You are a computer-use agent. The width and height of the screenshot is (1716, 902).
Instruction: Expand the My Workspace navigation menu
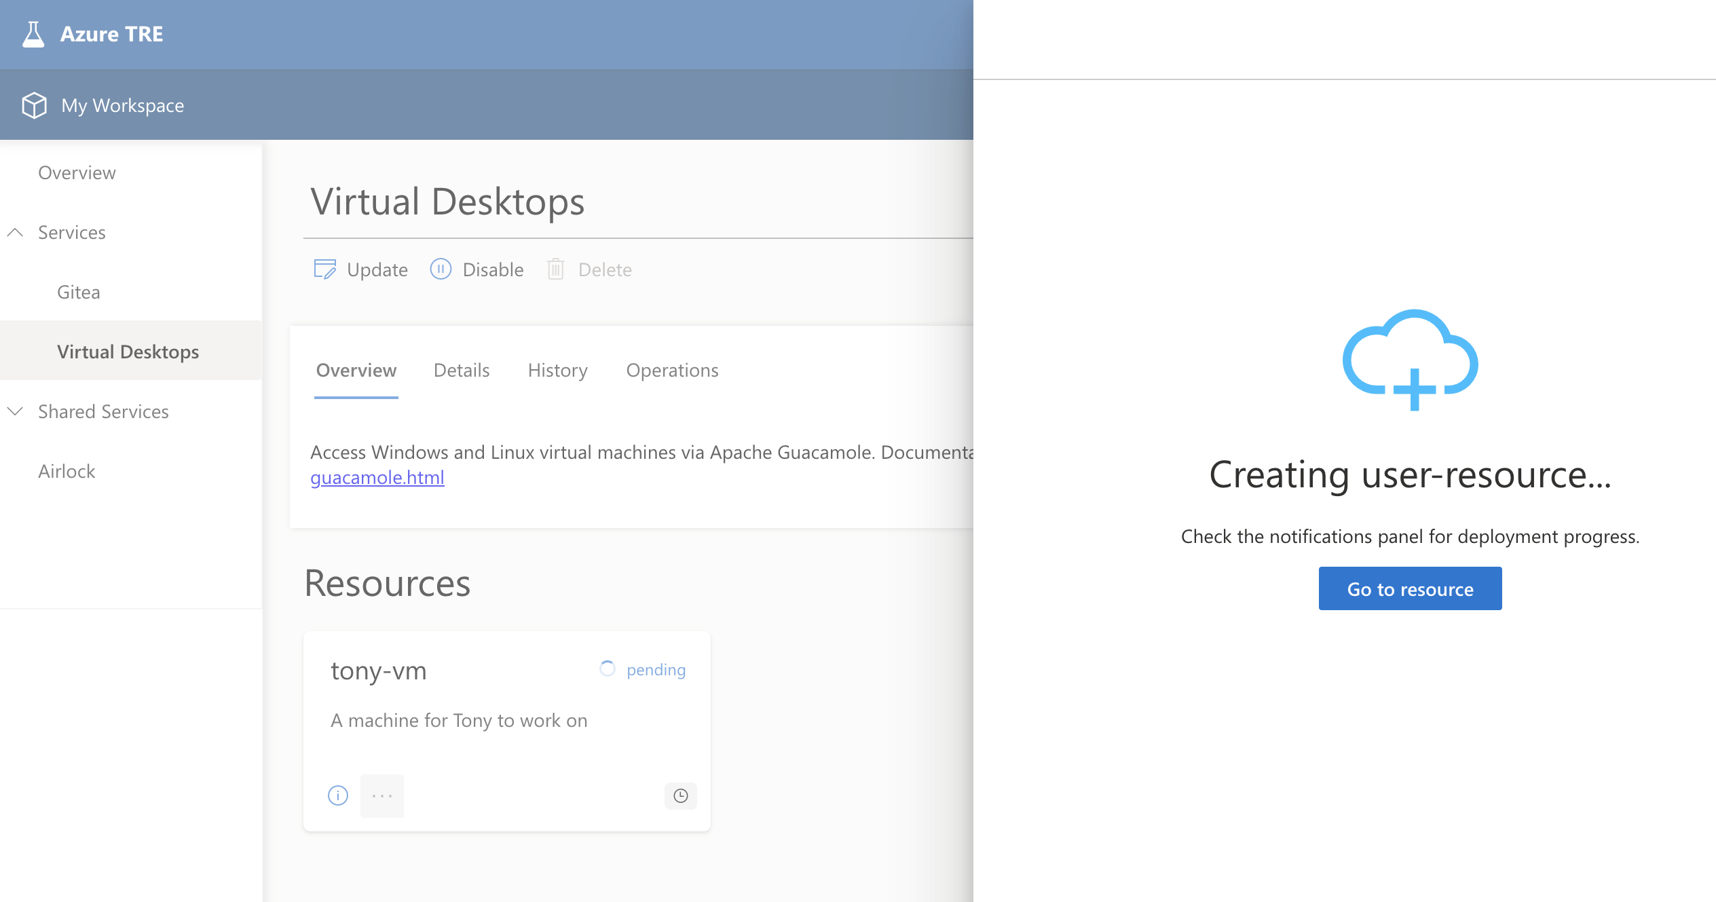pyautogui.click(x=122, y=105)
